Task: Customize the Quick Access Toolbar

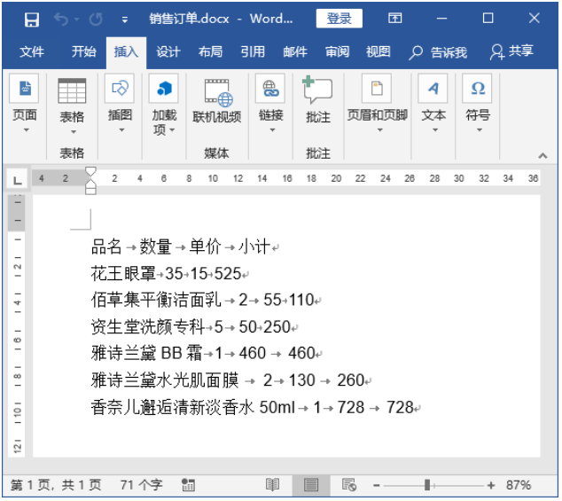Action: coord(125,20)
